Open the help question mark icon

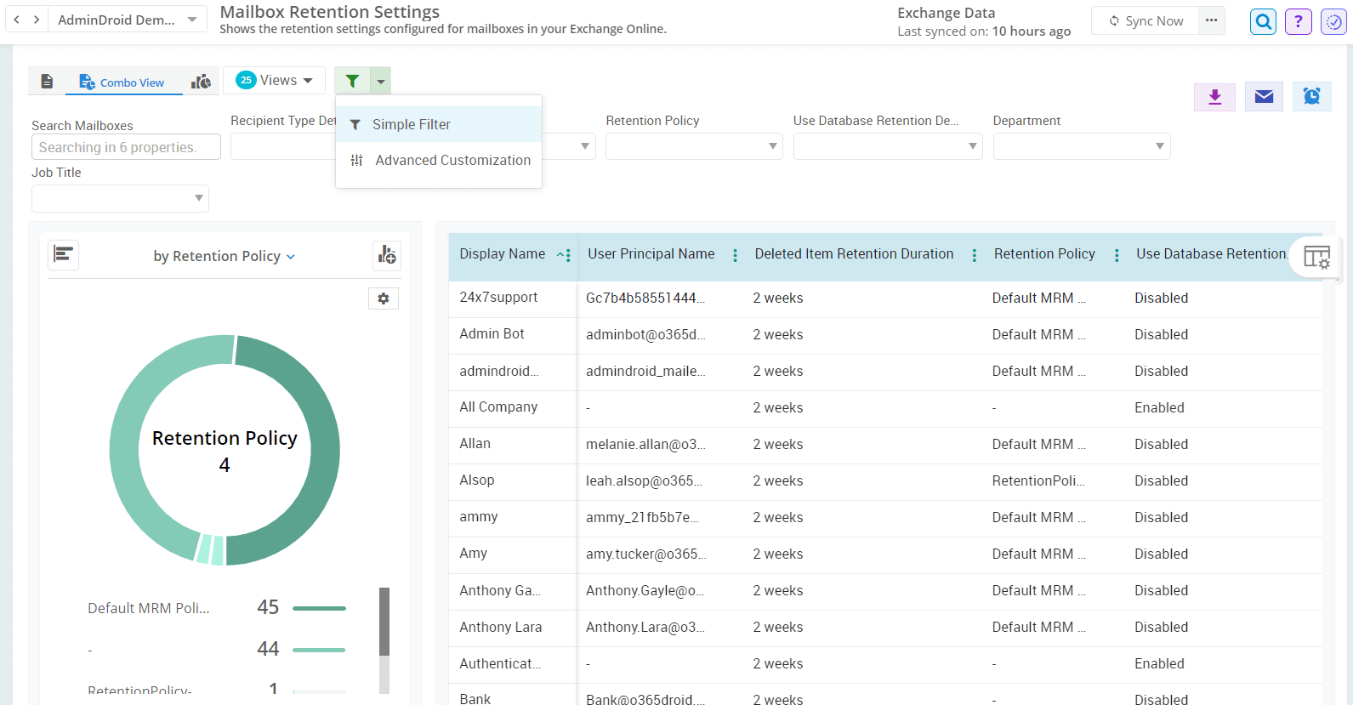coord(1298,22)
